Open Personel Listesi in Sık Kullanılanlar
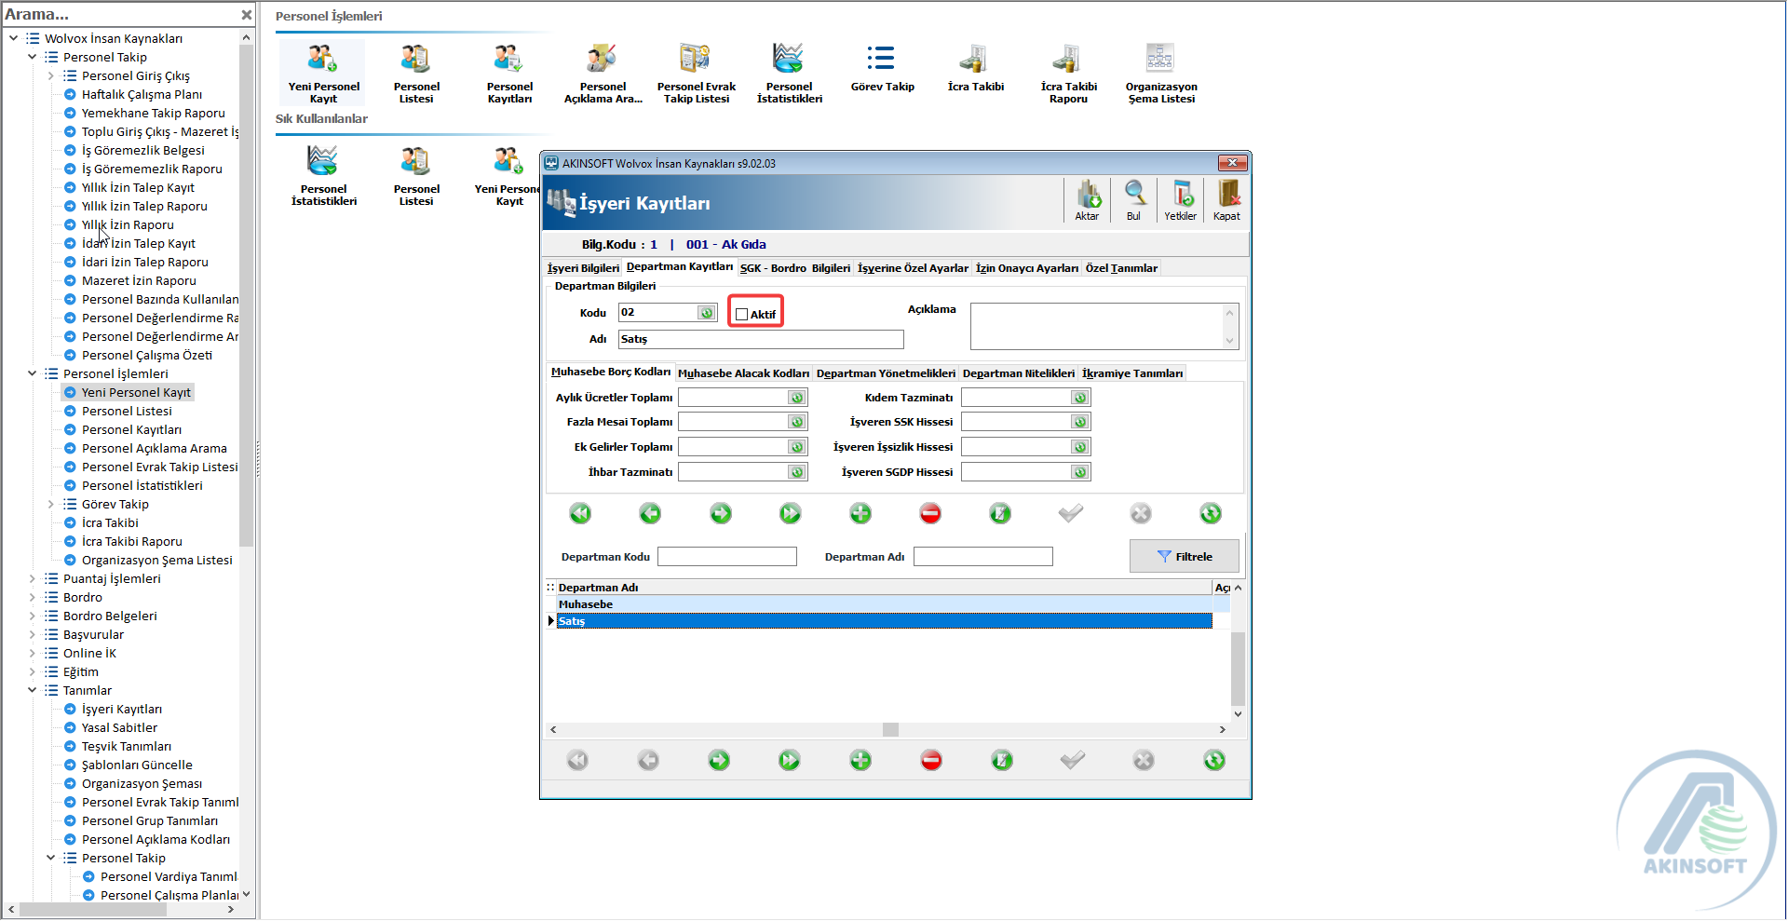The height and width of the screenshot is (921, 1788). pyautogui.click(x=416, y=176)
